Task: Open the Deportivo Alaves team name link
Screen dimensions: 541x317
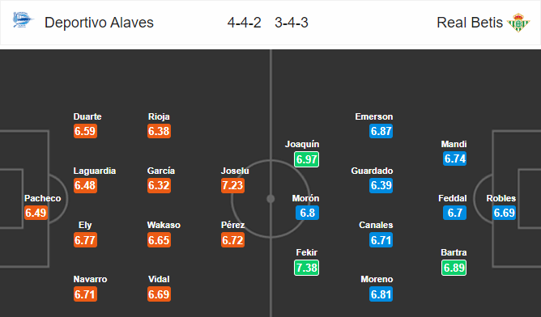Action: (x=99, y=23)
